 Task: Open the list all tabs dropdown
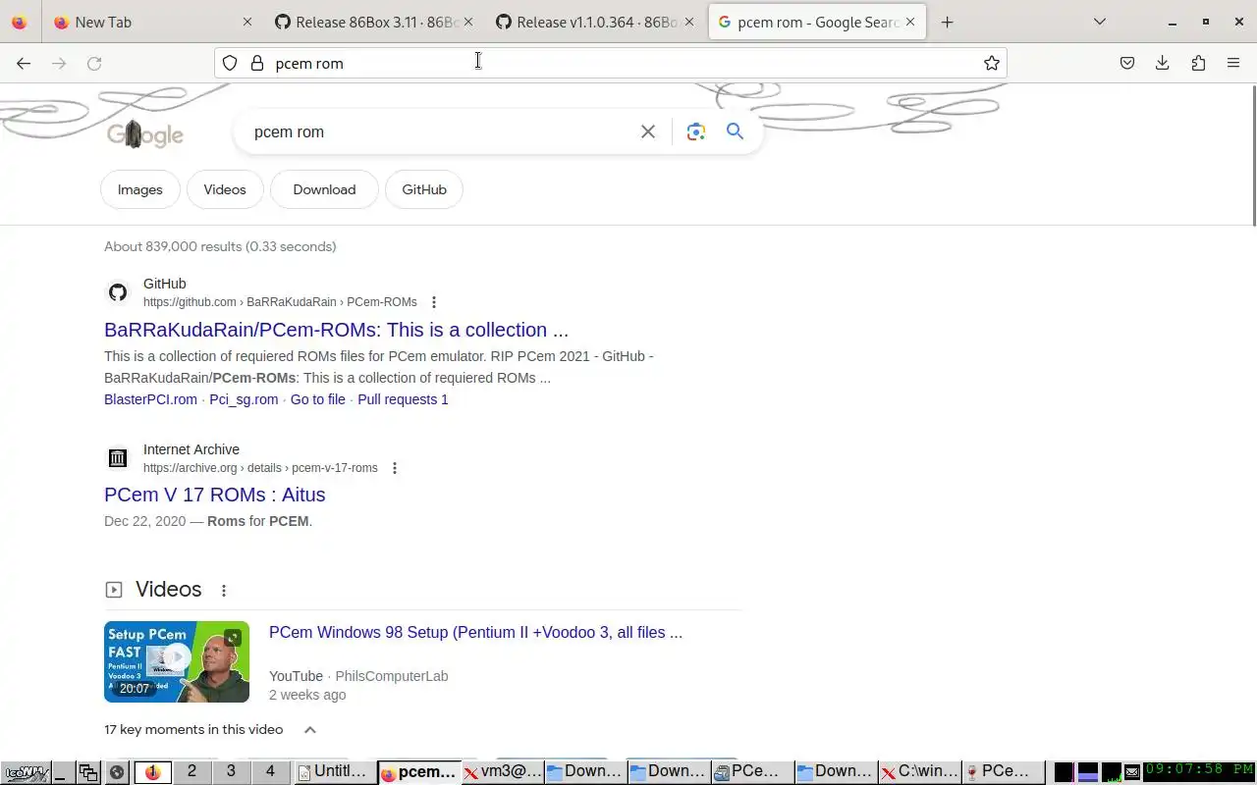[1100, 22]
